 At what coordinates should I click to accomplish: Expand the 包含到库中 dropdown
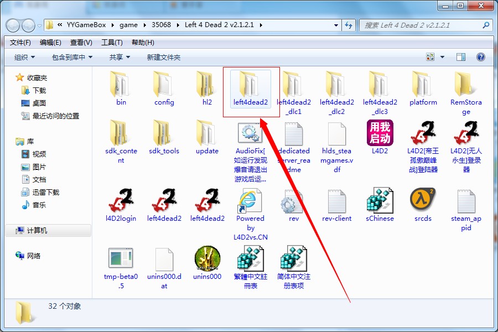click(72, 57)
